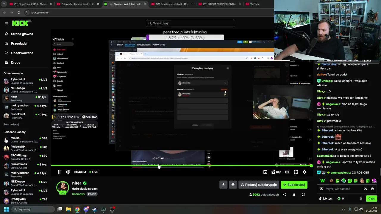Open Steam from the taskbar
Image resolution: width=381 pixels, height=214 pixels.
click(94, 209)
